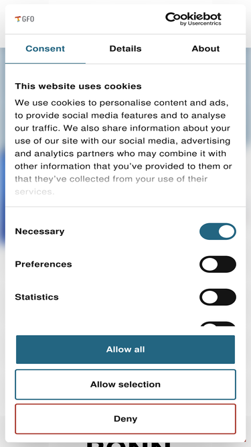The width and height of the screenshot is (251, 447).
Task: Click the BONN text behind the dialog
Action: pyautogui.click(x=129, y=445)
